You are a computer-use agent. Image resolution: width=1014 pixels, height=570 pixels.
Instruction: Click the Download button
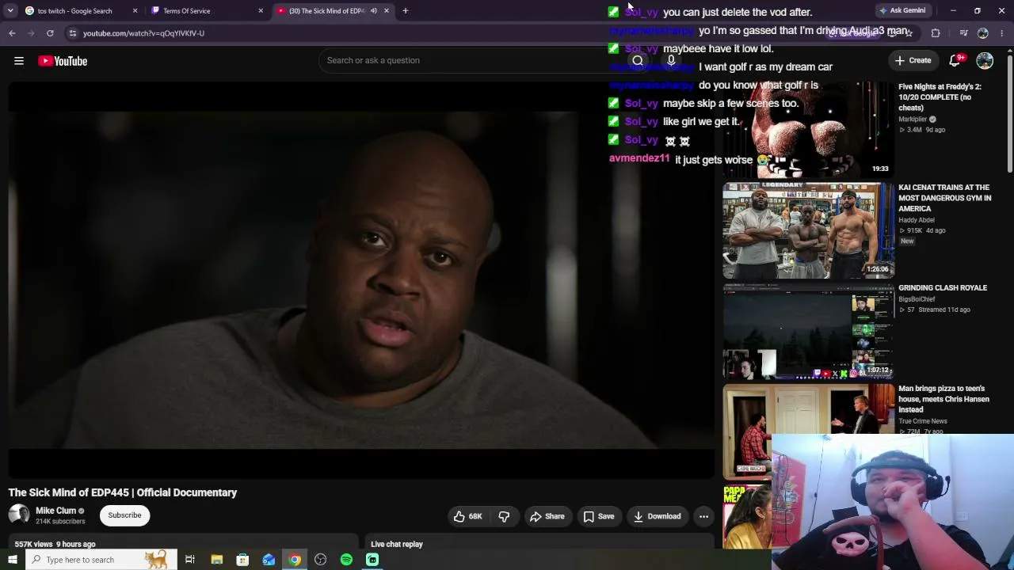coord(658,516)
